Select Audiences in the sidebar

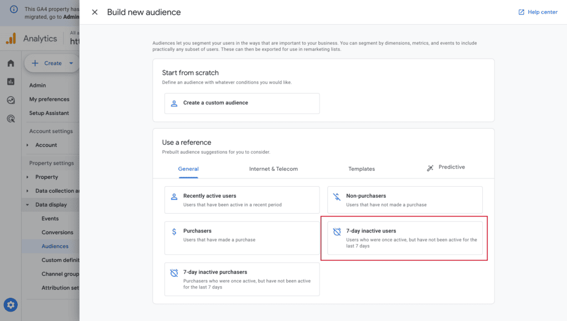[x=55, y=246]
